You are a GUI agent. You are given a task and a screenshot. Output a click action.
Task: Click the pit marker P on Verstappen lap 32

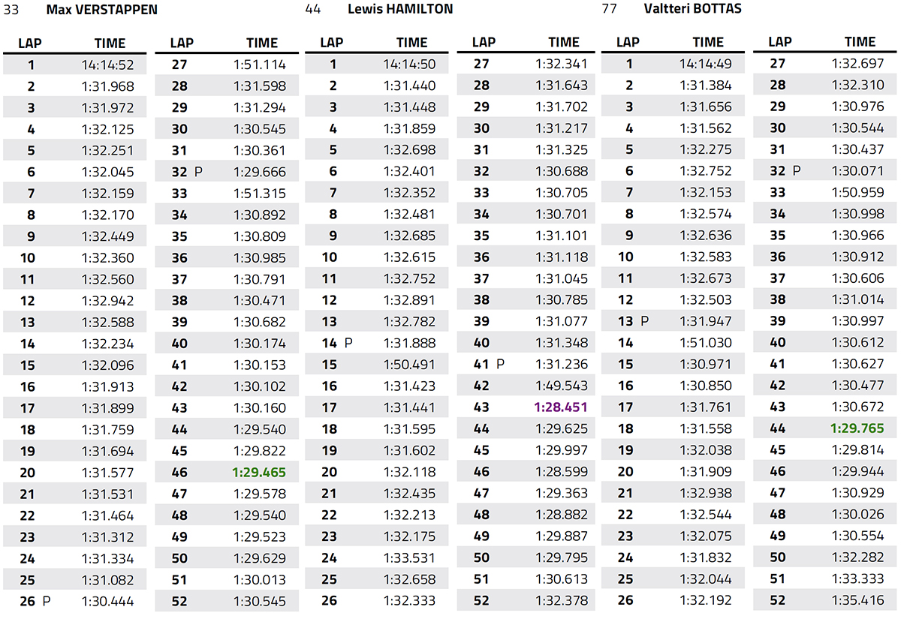(x=198, y=172)
